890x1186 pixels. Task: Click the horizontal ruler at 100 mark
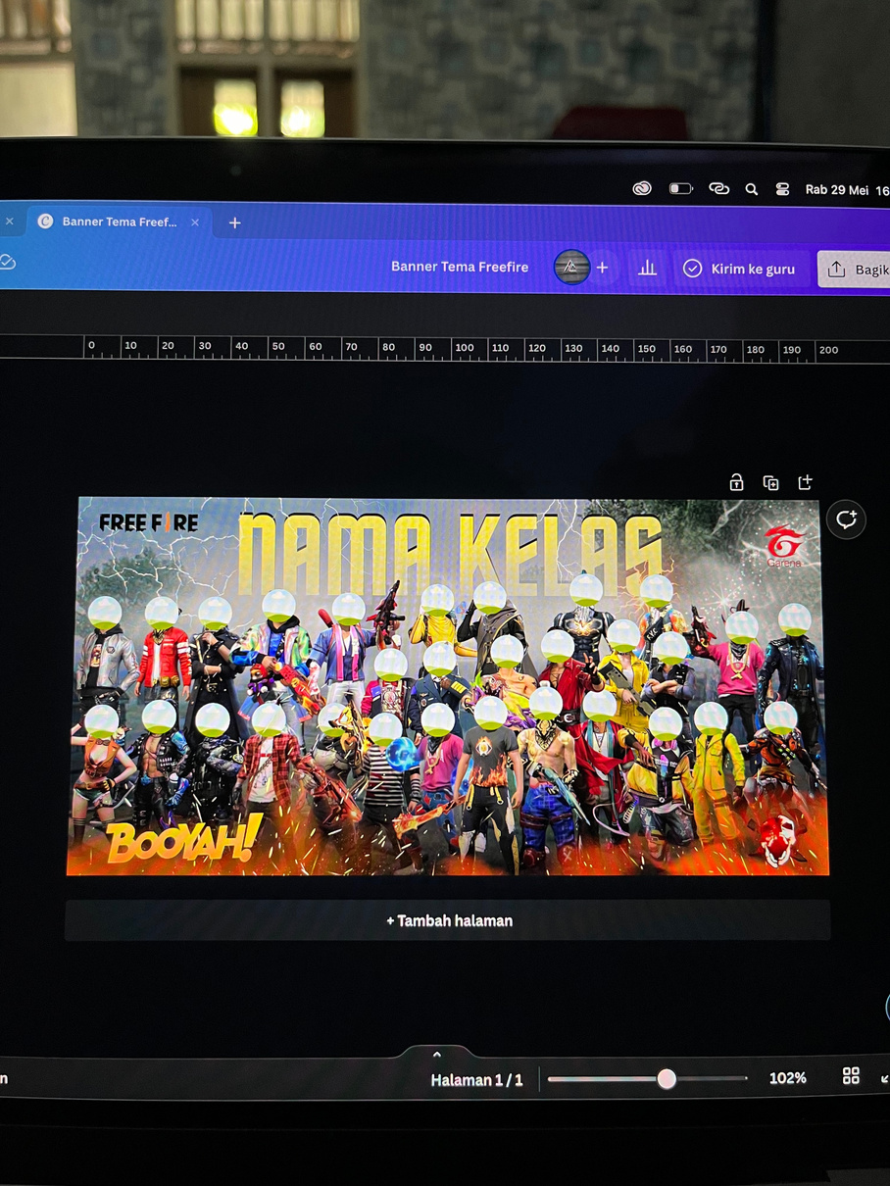click(465, 349)
